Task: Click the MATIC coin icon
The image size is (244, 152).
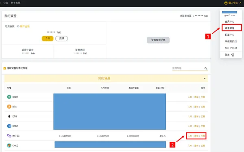Action: coord(9,136)
